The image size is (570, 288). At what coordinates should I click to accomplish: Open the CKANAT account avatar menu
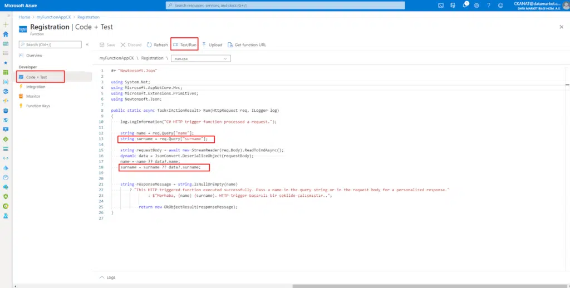click(x=566, y=6)
